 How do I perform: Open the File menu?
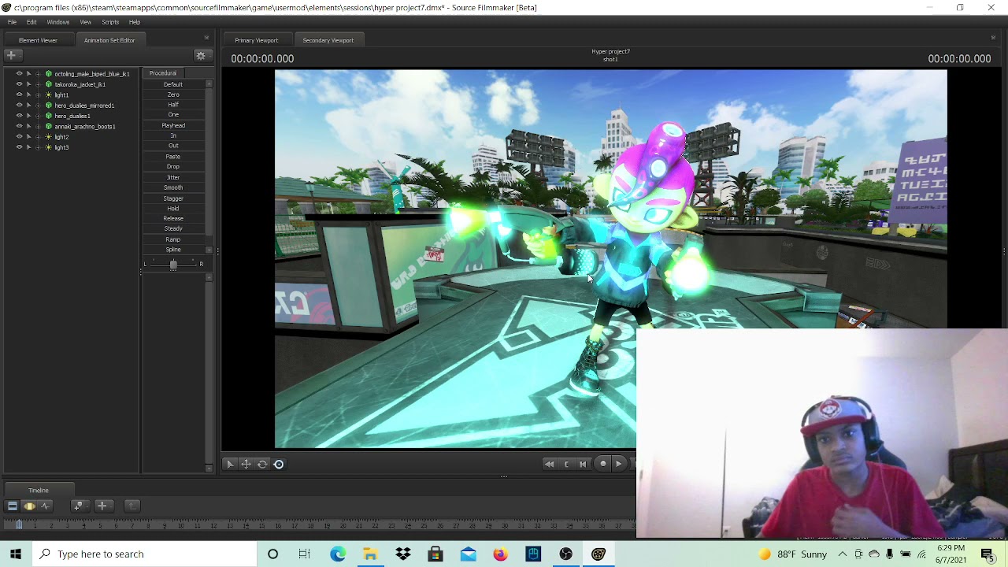coord(12,22)
